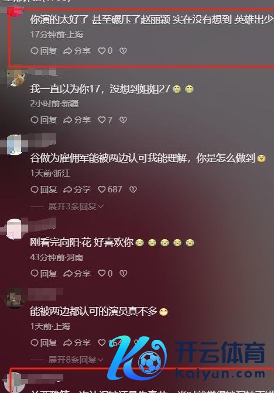The image size is (274, 393).
Task: Dislike the comment posted 17 minutes ago
Action: (x=123, y=51)
